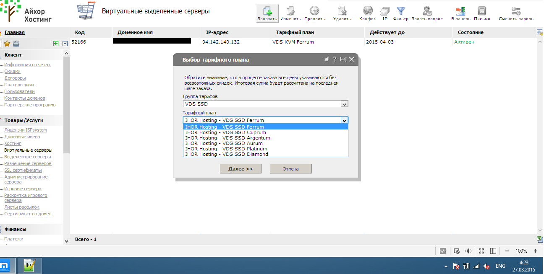Select IHOR Hosting - VDS SSD Aurum option
Viewport: 544px width, 274px height.
point(265,143)
